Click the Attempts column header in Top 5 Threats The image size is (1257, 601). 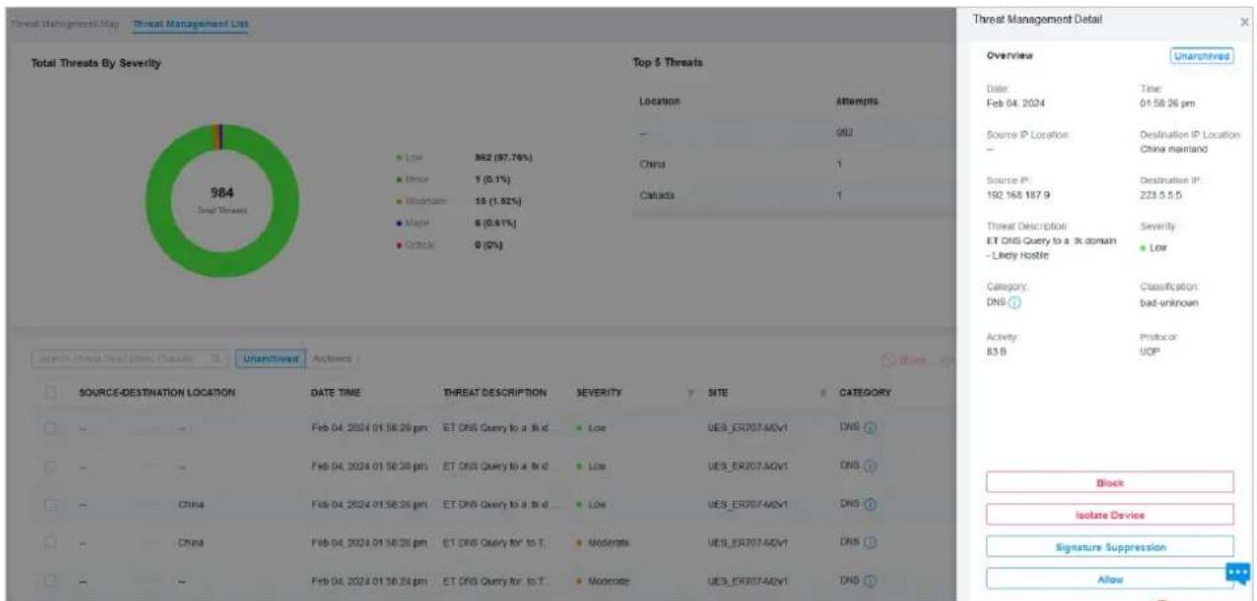[x=856, y=101]
